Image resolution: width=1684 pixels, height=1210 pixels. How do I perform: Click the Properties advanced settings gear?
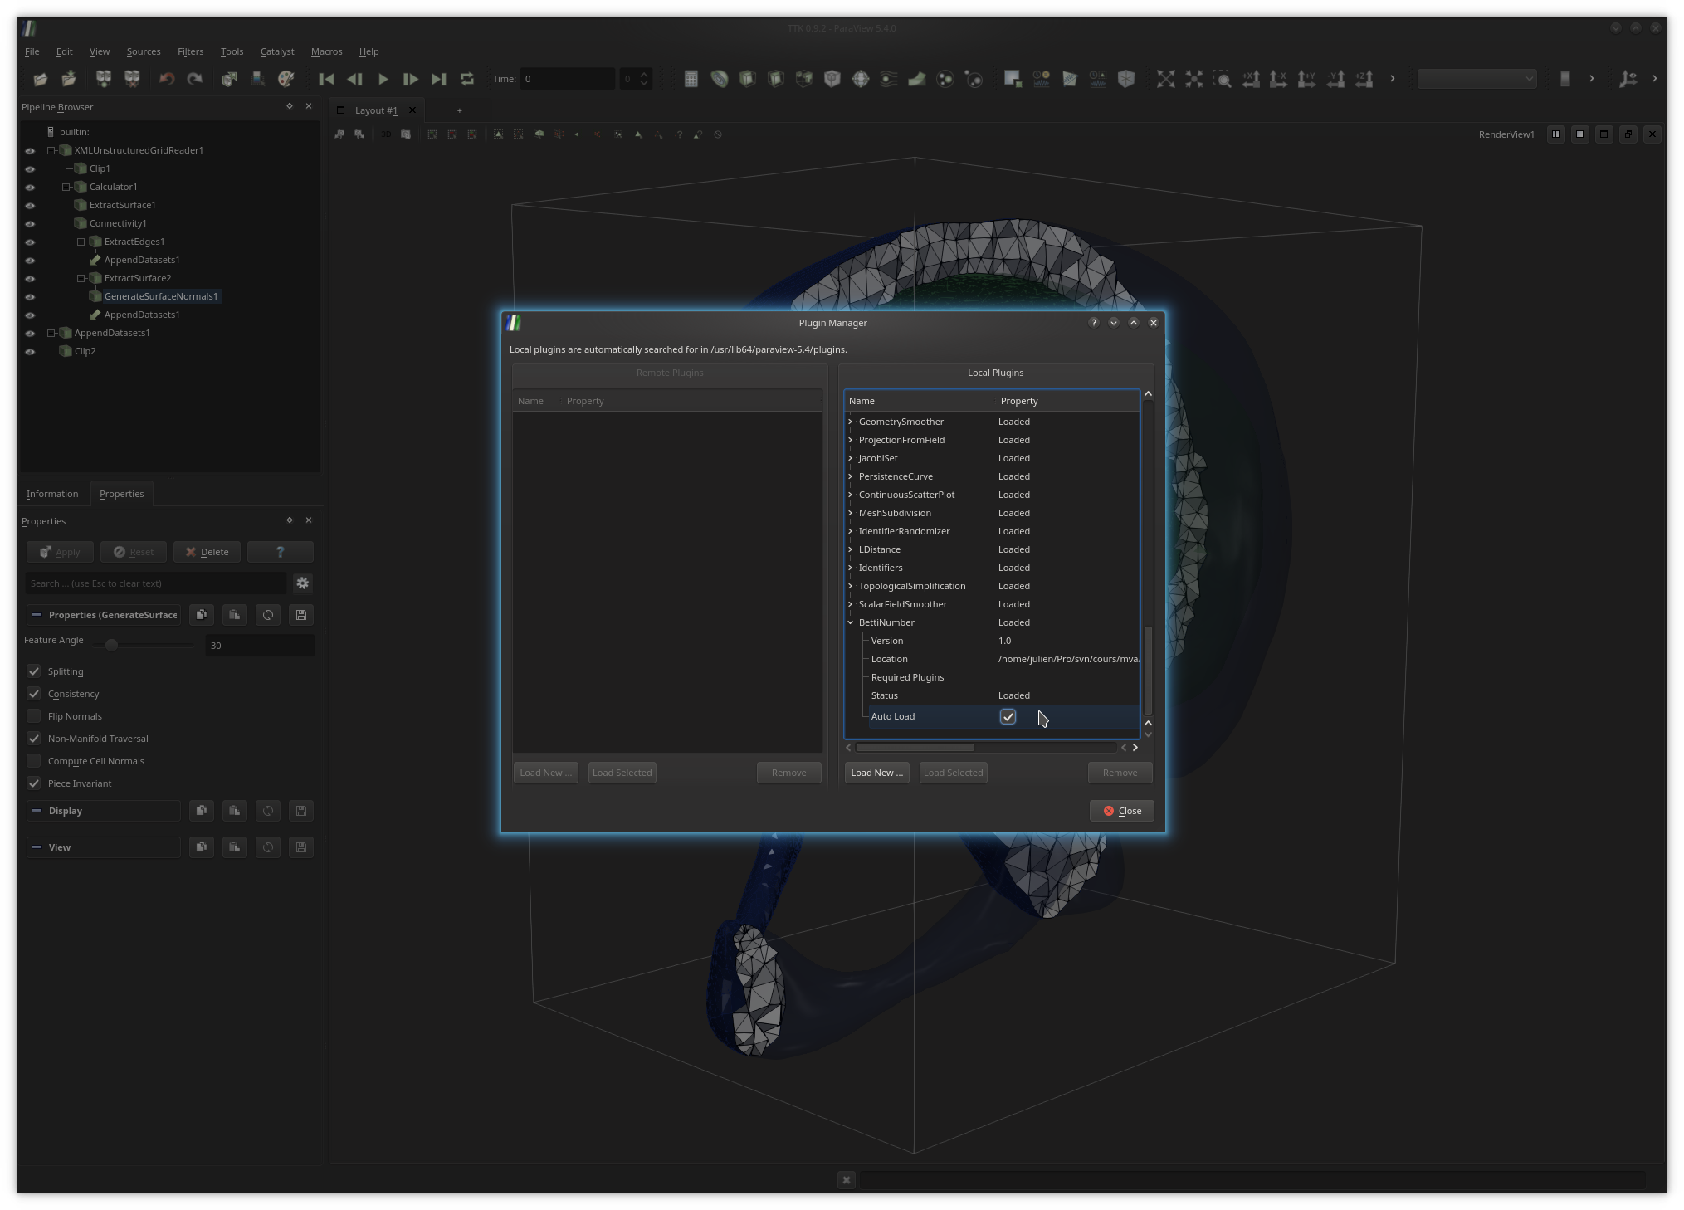(303, 583)
